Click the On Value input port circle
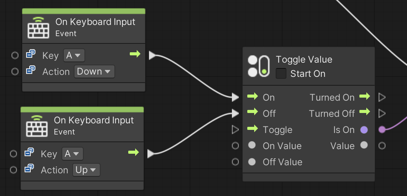The width and height of the screenshot is (407, 196). (x=235, y=146)
